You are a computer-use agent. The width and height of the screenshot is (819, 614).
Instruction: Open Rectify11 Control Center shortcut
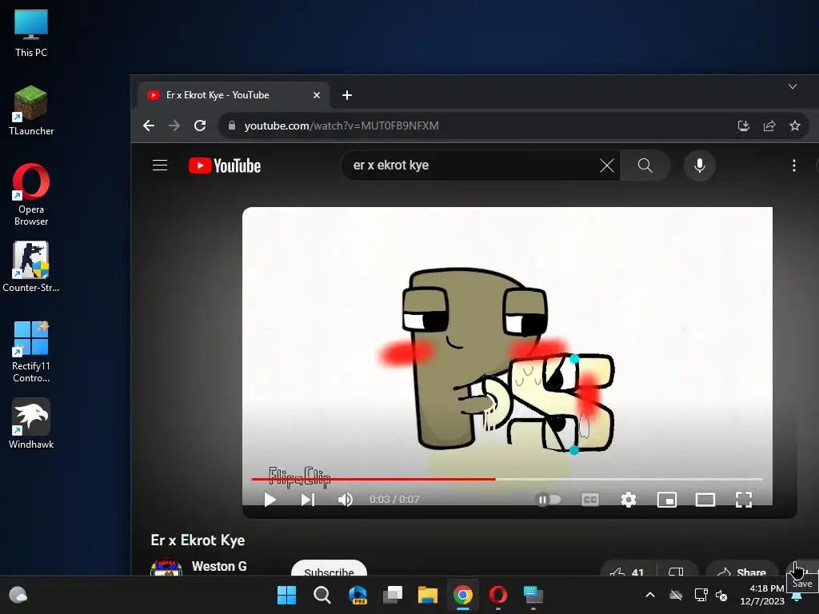tap(31, 352)
